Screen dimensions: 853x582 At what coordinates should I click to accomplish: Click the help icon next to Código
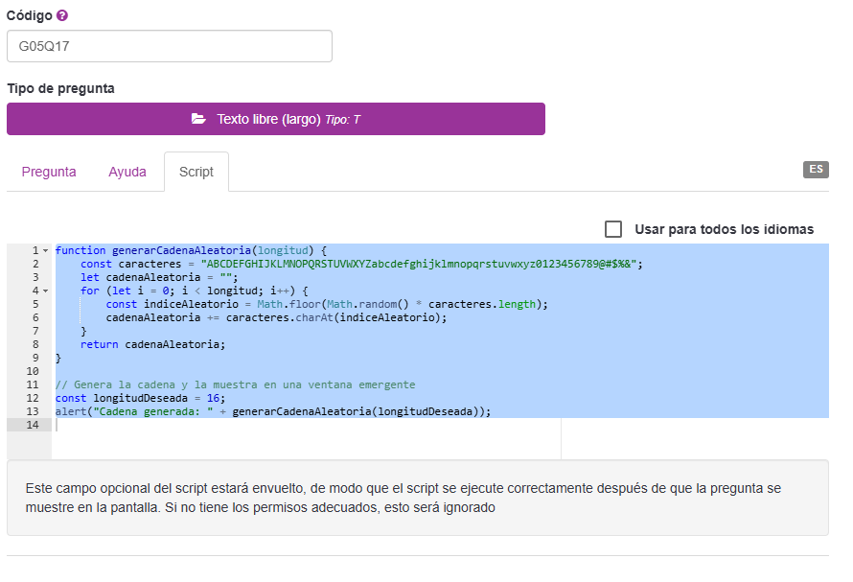[x=62, y=16]
